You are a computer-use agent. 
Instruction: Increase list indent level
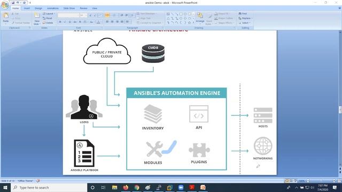127,15
